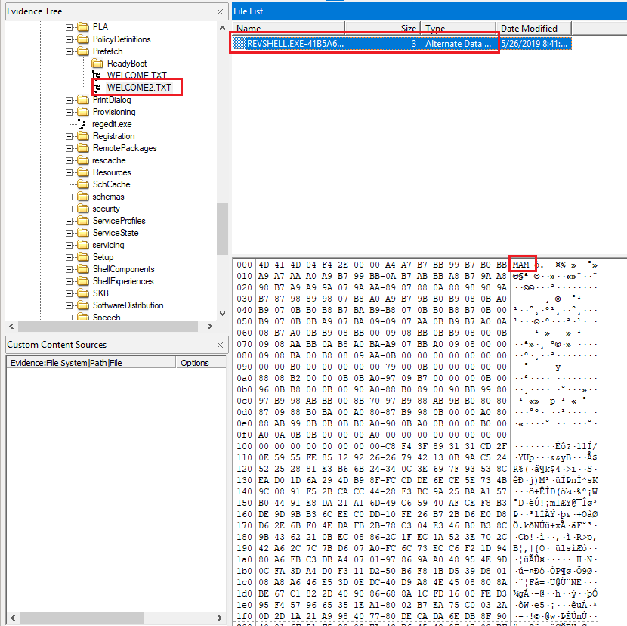Expand the PLA folder node

69,27
